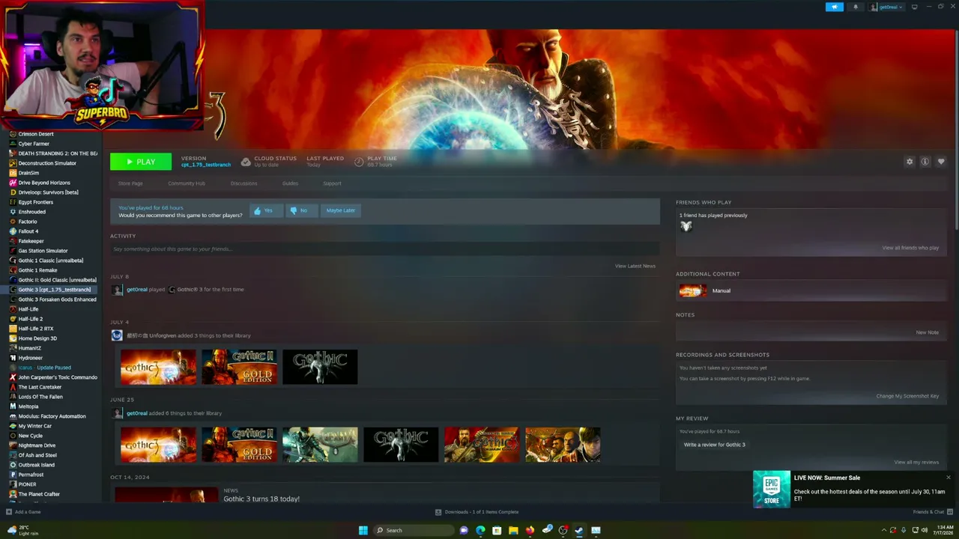The height and width of the screenshot is (539, 959).
Task: Open 'Gothic 3 turns 18 today!' news
Action: pos(261,499)
